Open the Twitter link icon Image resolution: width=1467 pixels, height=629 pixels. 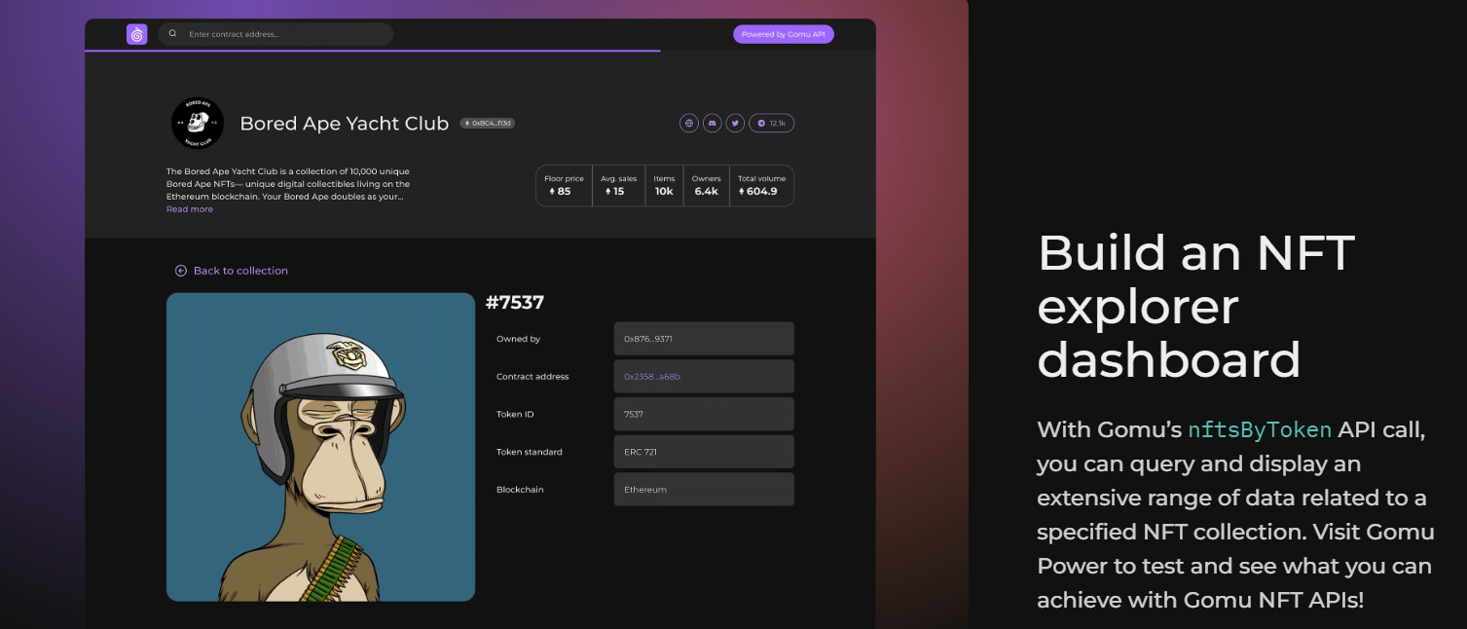(736, 123)
